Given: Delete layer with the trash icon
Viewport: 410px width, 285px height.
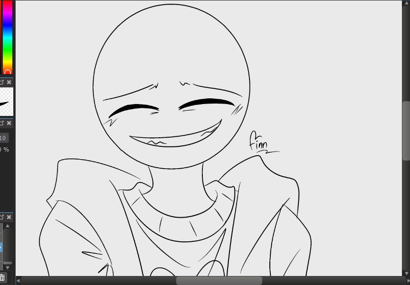Looking at the screenshot, I should coord(2,277).
